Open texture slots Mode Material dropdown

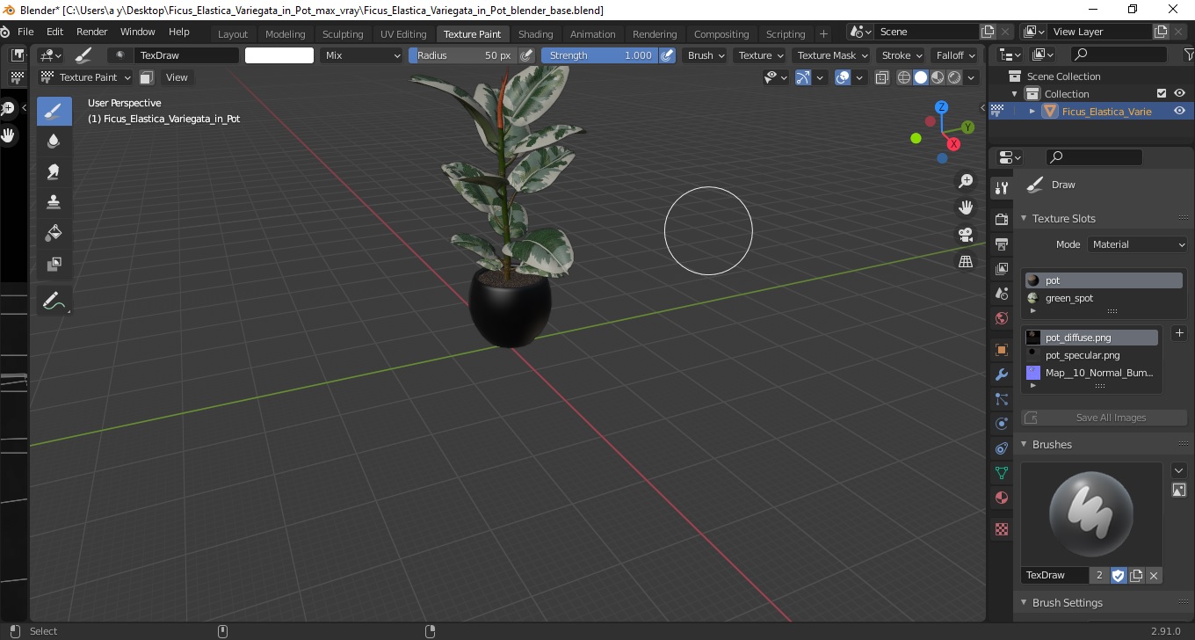point(1137,244)
